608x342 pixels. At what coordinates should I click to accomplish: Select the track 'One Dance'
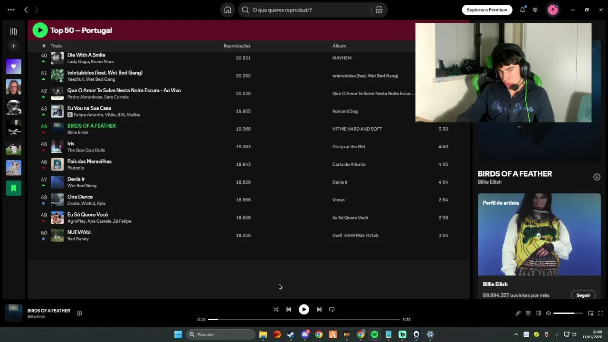pos(80,197)
